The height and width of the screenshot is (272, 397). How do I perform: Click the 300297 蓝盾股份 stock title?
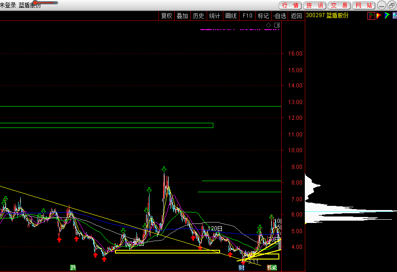[x=327, y=15]
